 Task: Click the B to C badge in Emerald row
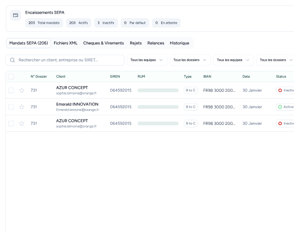point(191,107)
